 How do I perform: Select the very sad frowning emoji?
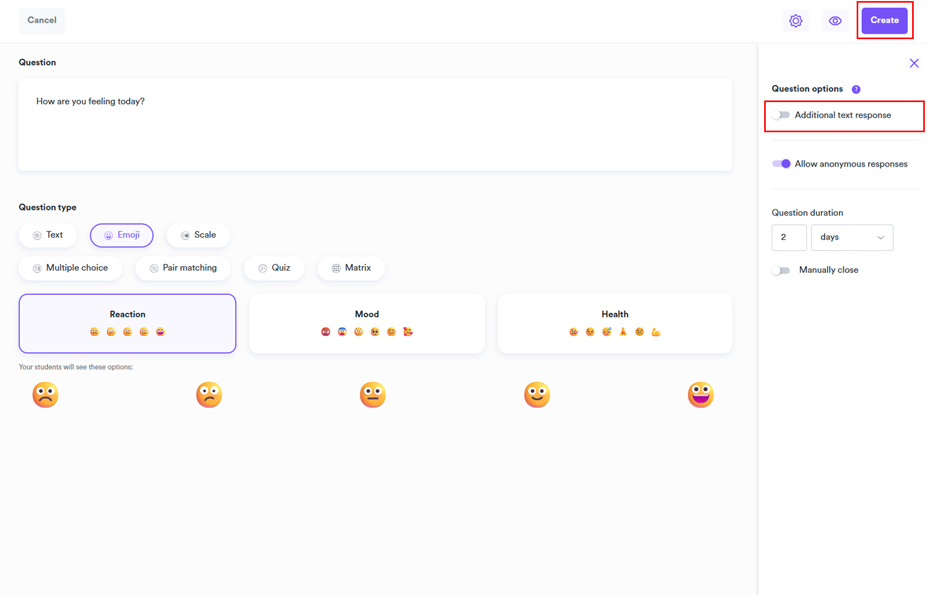[x=45, y=395]
